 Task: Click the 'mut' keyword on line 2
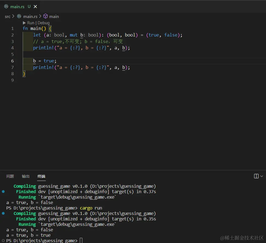click(x=74, y=35)
